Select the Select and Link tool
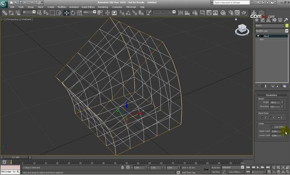Viewport: 290px width, 175px height. [5, 13]
